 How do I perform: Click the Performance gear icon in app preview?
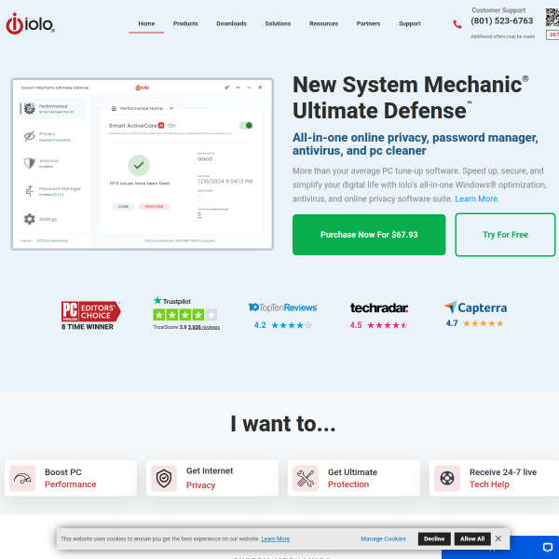29,109
